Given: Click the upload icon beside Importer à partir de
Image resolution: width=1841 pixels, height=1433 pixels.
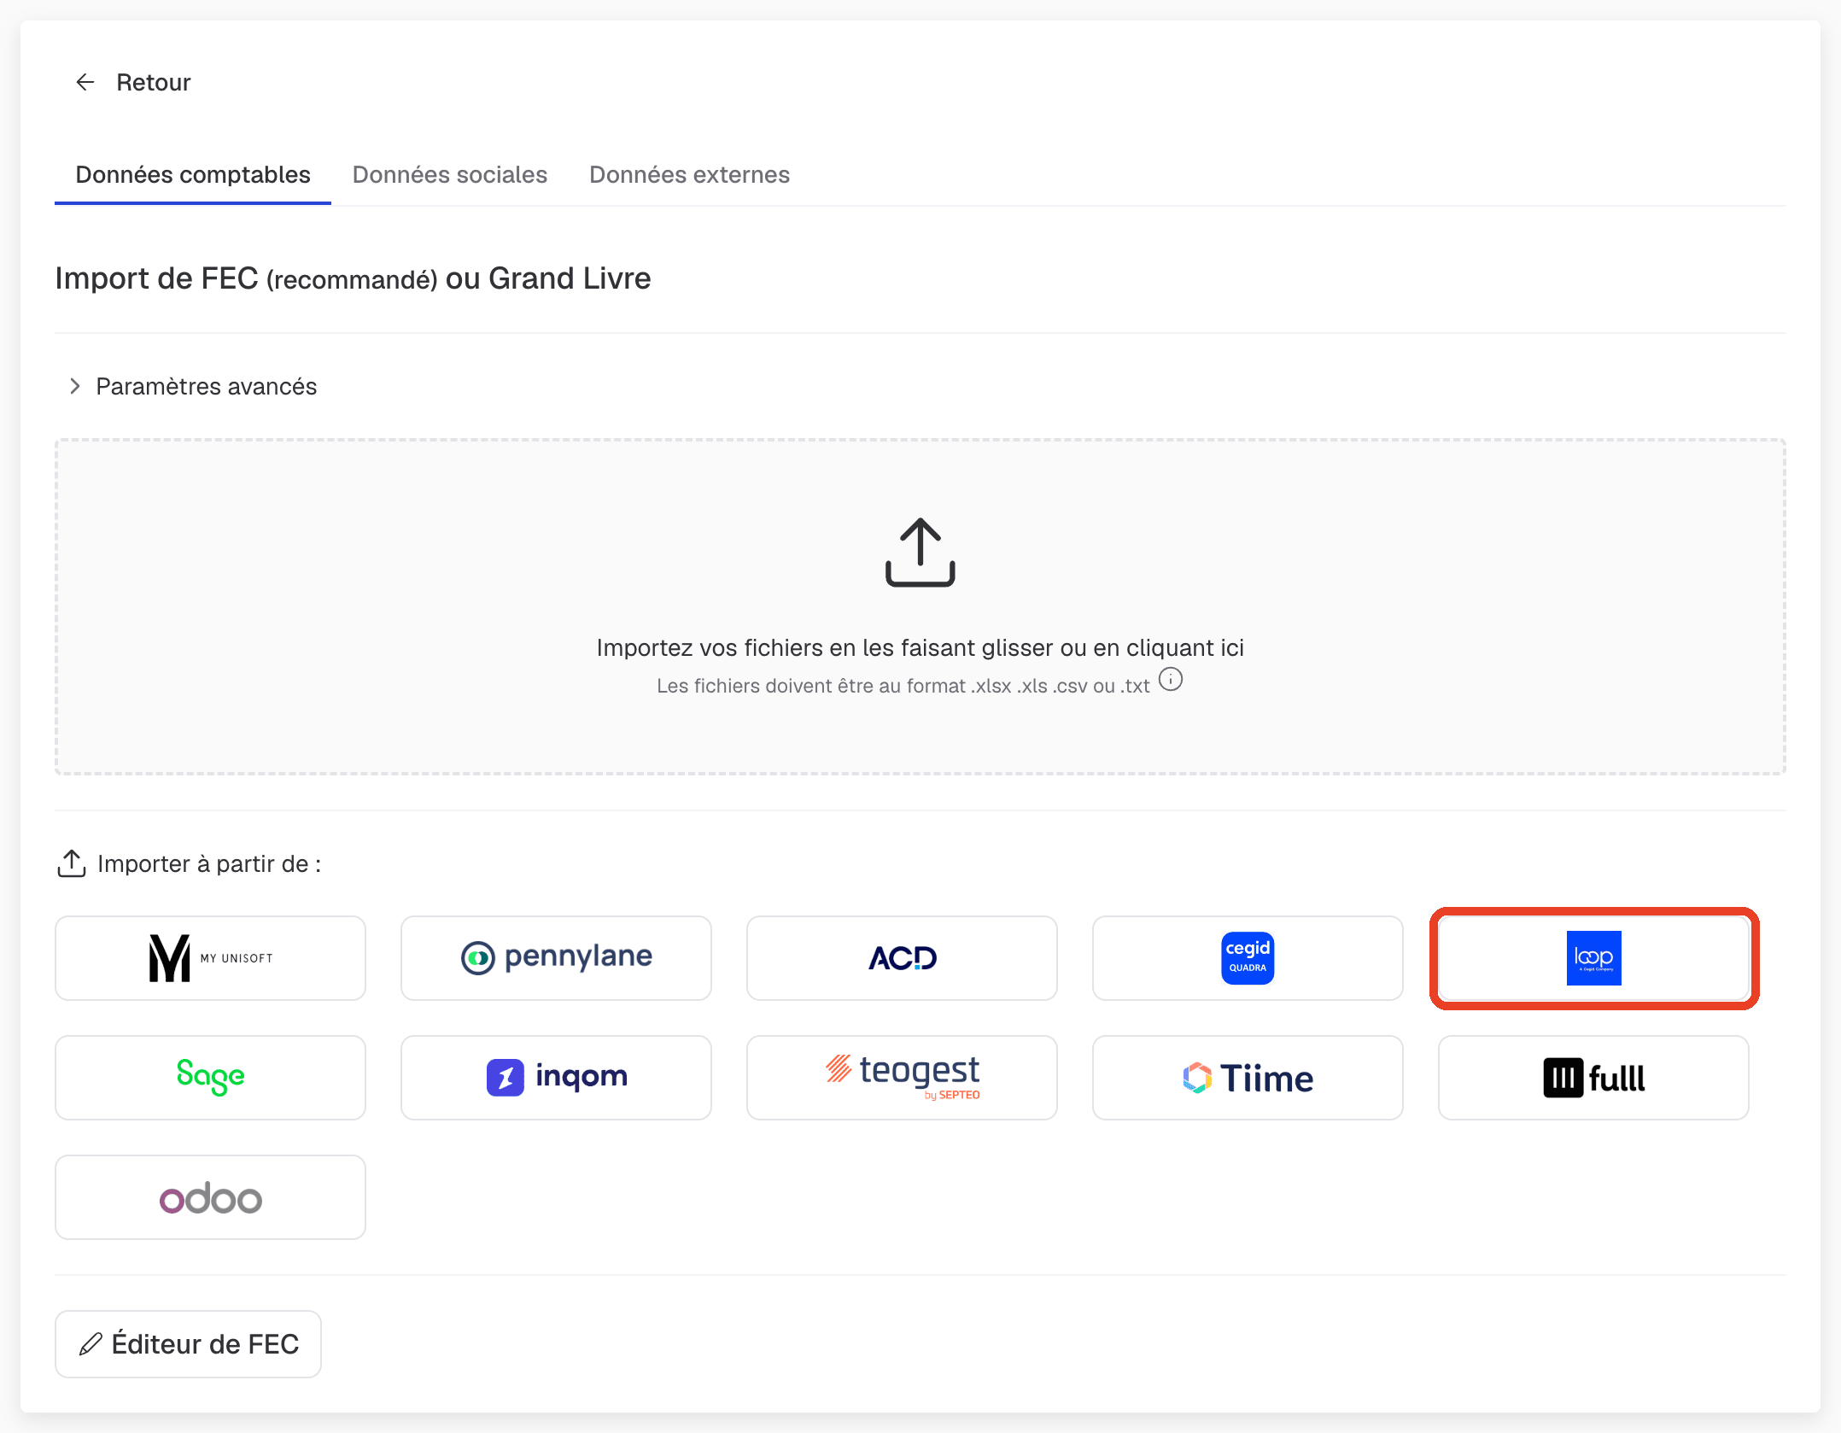Looking at the screenshot, I should (x=72, y=863).
